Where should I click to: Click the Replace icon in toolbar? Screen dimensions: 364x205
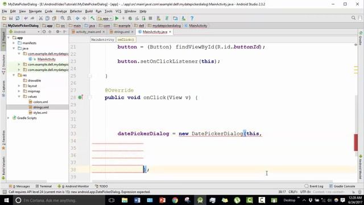(69, 18)
